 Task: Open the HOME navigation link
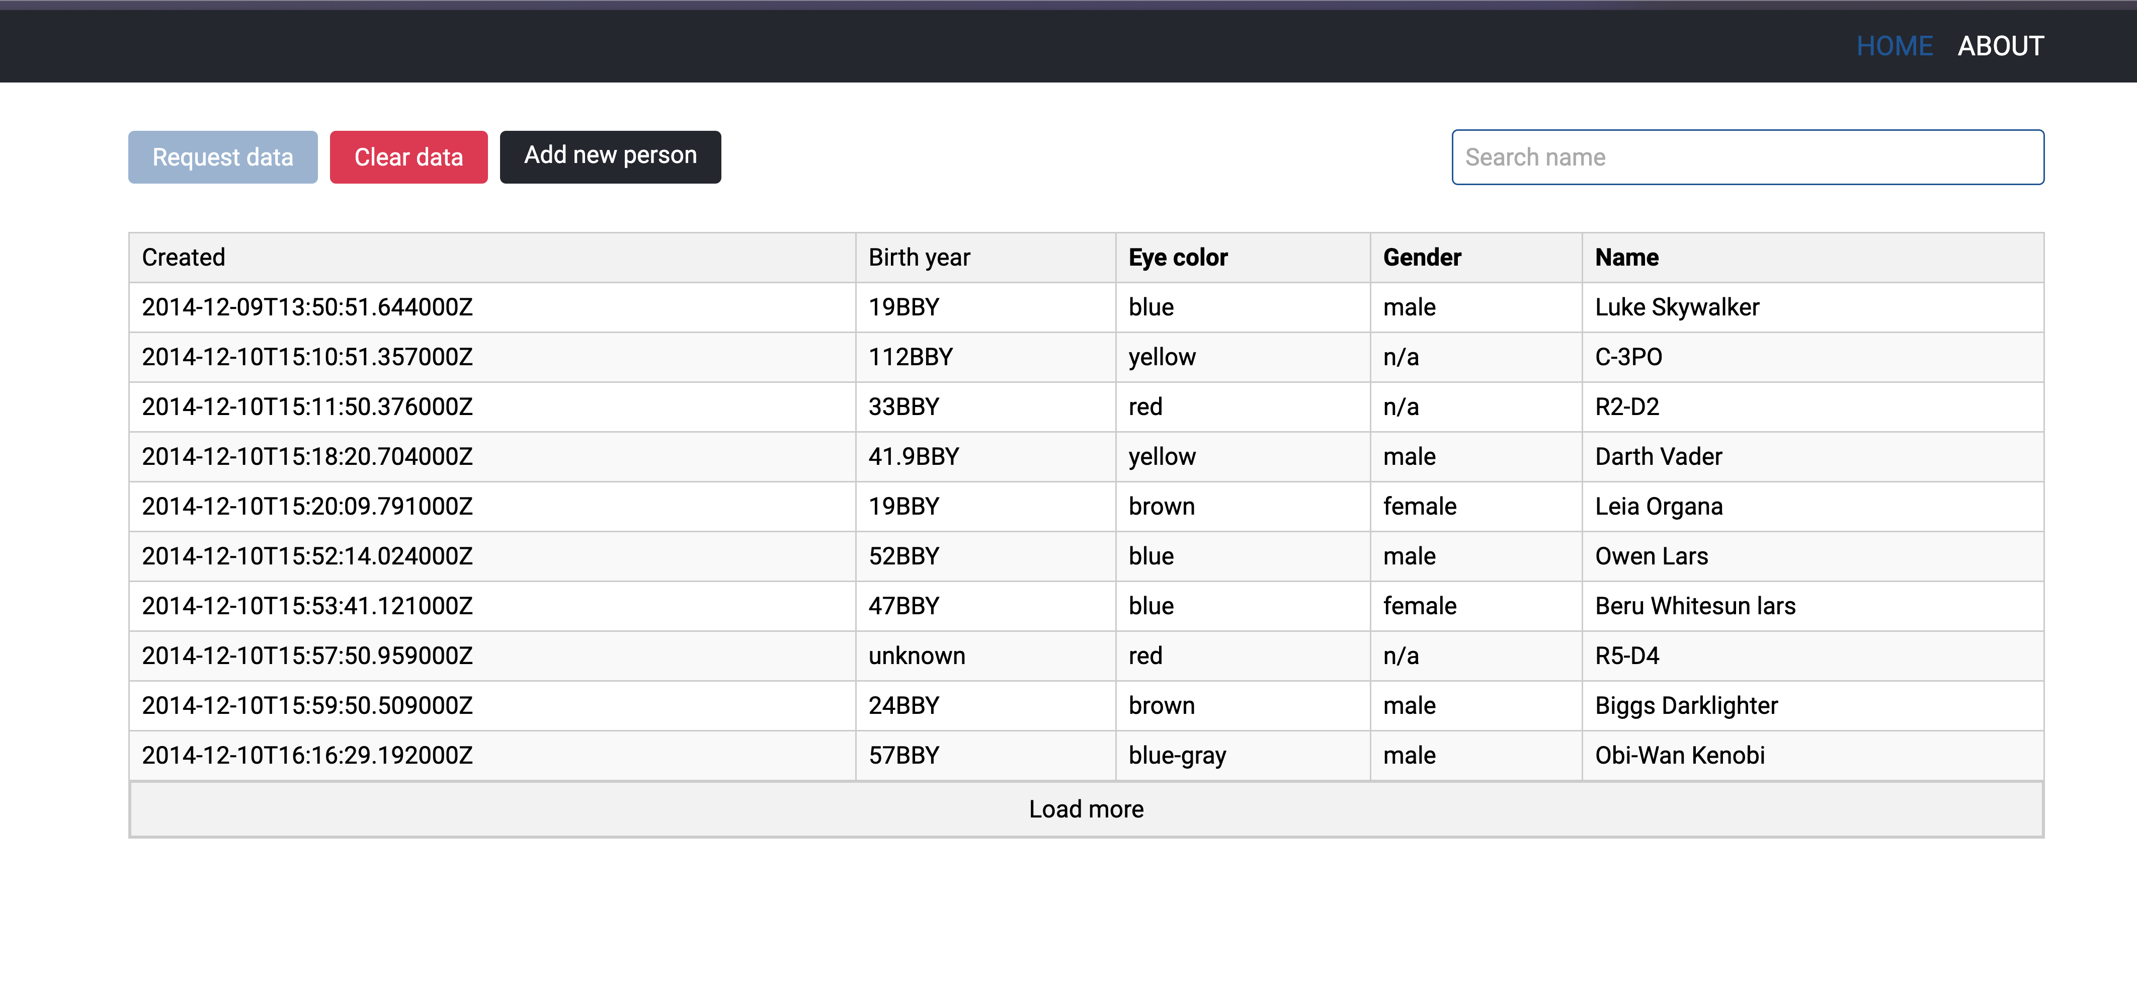point(1894,46)
